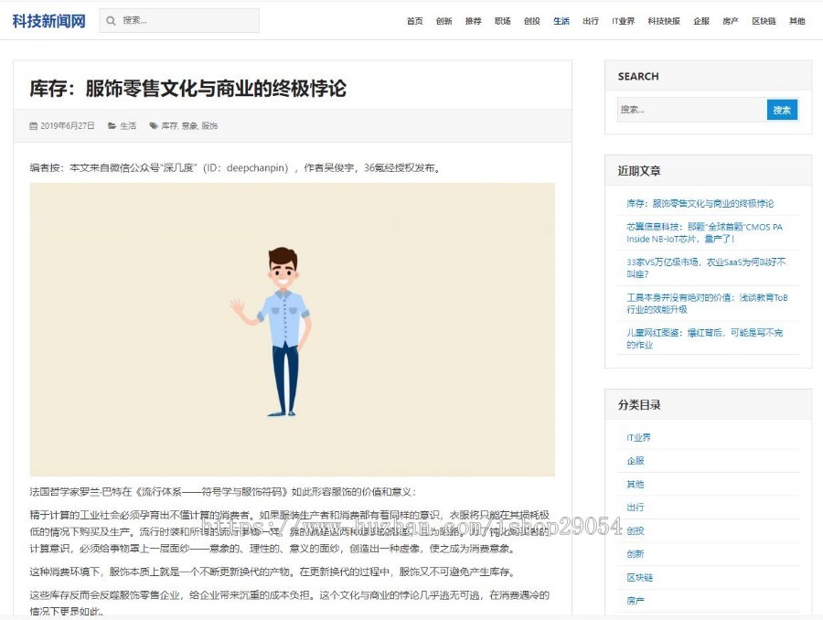Open the 房产 category link in sidebar

point(634,601)
